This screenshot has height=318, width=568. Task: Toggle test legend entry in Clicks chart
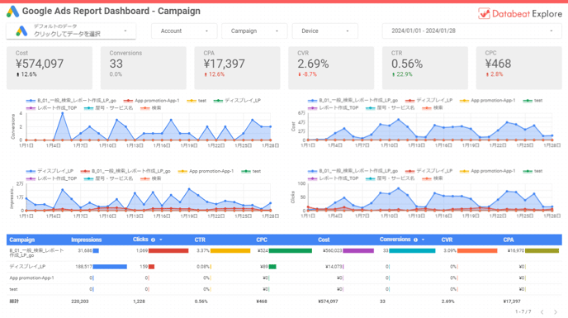(x=532, y=171)
